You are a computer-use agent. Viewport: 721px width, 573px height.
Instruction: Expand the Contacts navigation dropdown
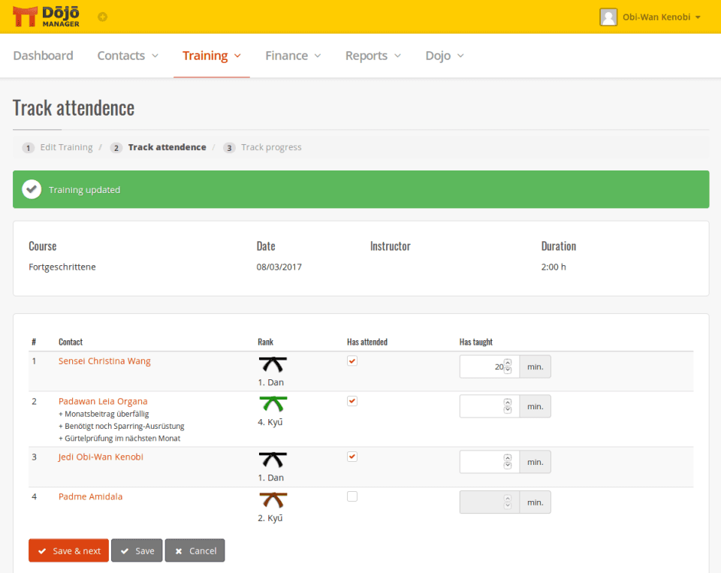click(128, 56)
